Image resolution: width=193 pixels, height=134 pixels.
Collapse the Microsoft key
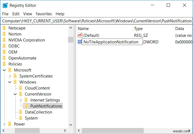pyautogui.click(x=4, y=70)
